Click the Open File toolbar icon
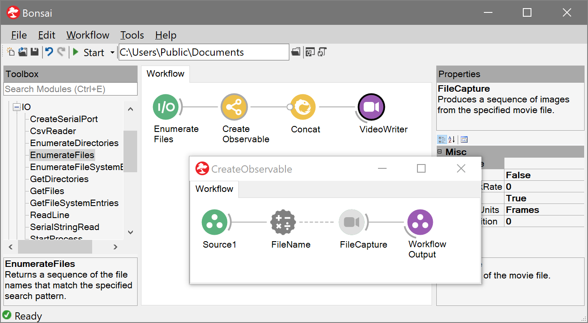Viewport: 588px width, 323px height. point(23,52)
